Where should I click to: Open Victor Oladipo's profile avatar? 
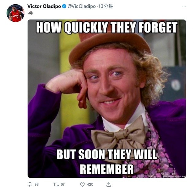click(x=16, y=13)
